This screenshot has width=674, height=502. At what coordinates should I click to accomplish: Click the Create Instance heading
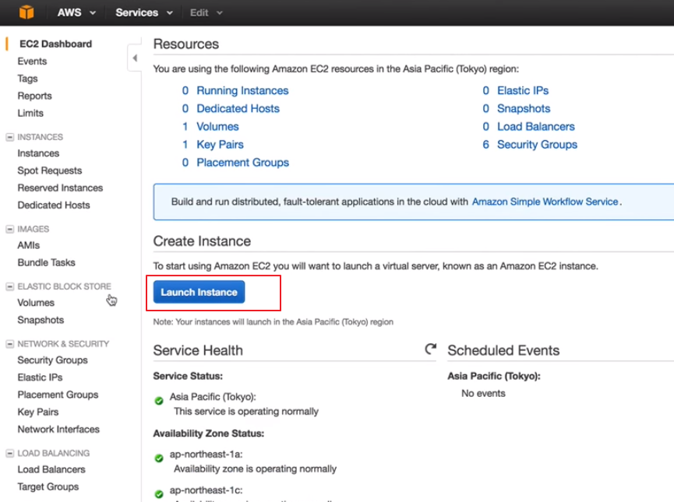pos(202,241)
